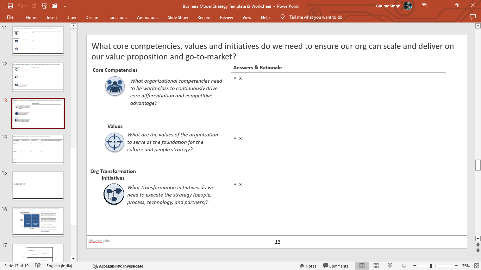Click 'Tell me what you want to do' box
Screen dimensions: 481x270
click(316, 17)
